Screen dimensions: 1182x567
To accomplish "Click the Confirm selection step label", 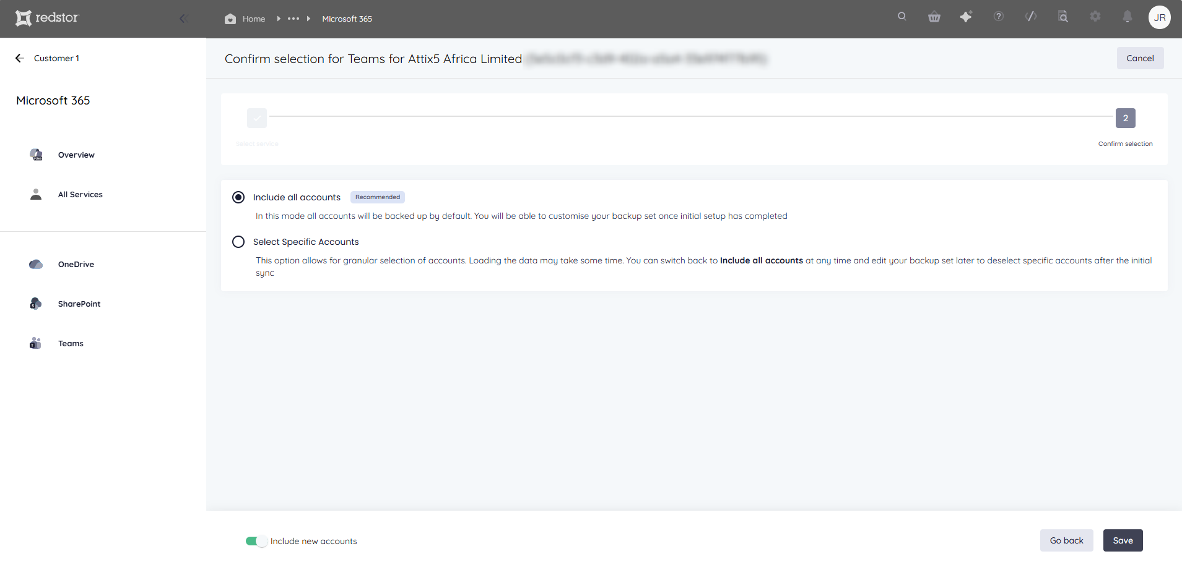I will click(1126, 143).
